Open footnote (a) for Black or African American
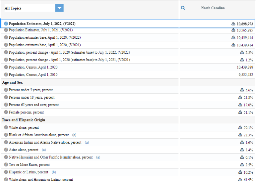The height and width of the screenshot is (181, 256). (74, 135)
